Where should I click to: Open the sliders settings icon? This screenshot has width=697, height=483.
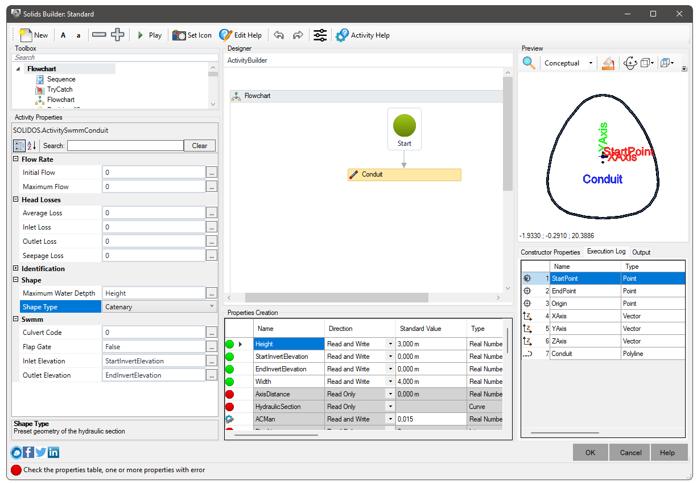(x=320, y=35)
